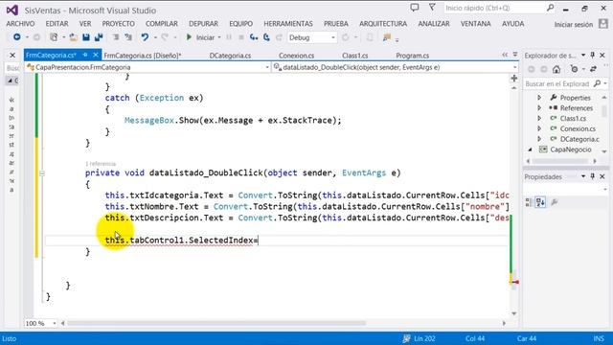Switch to the DCategoria.cs tab
The image size is (613, 345).
(230, 56)
